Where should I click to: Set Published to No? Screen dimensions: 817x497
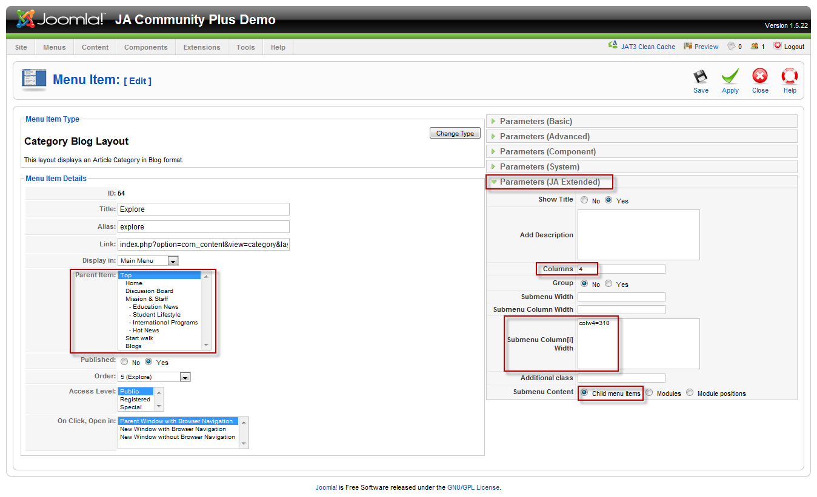(x=124, y=362)
